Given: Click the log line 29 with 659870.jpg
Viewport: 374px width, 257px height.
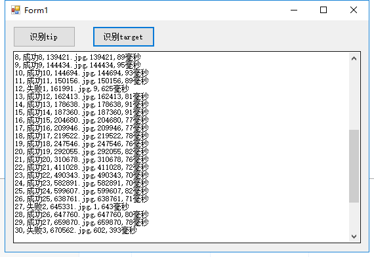Looking at the screenshot, I should tap(81, 222).
